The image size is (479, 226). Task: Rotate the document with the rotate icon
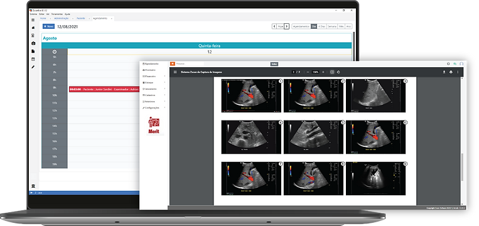tap(338, 72)
